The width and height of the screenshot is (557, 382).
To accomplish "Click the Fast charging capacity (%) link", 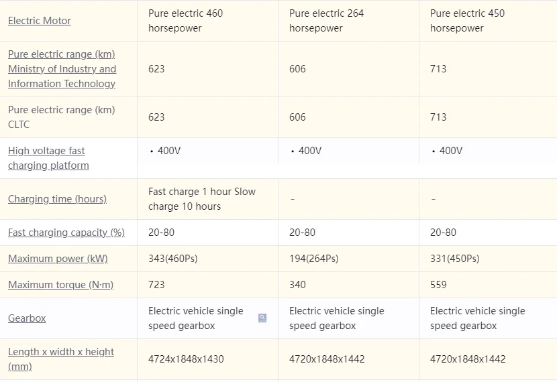I will point(66,233).
